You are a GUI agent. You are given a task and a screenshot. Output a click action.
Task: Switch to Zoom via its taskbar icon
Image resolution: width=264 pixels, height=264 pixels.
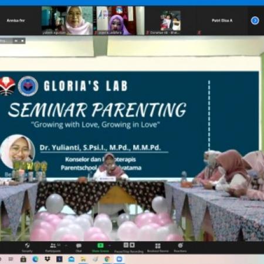click(x=119, y=259)
